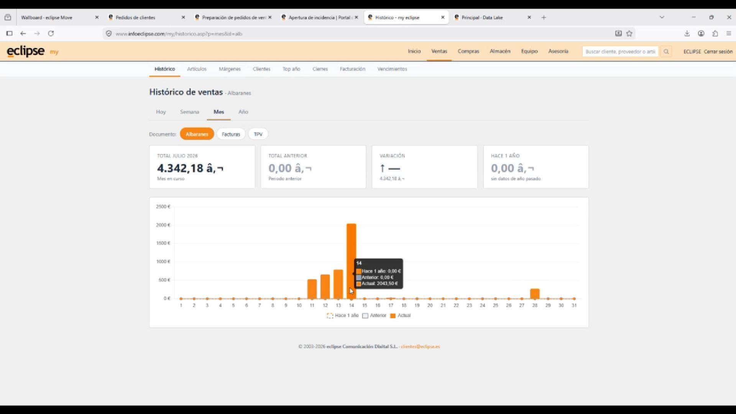This screenshot has height=414, width=736.
Task: Select the Cierres sub-tab
Action: click(x=320, y=69)
